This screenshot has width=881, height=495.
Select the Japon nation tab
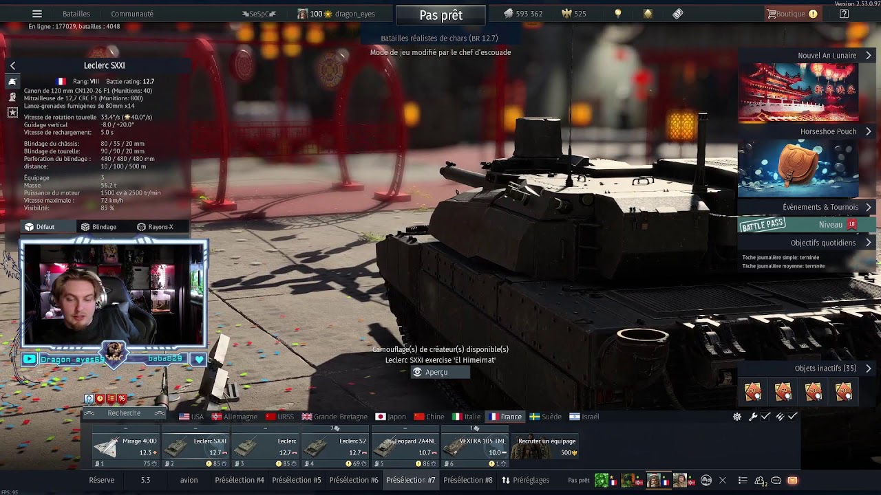(391, 417)
